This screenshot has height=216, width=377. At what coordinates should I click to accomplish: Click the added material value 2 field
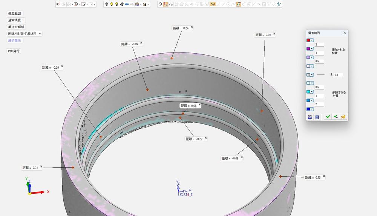pyautogui.click(x=319, y=45)
